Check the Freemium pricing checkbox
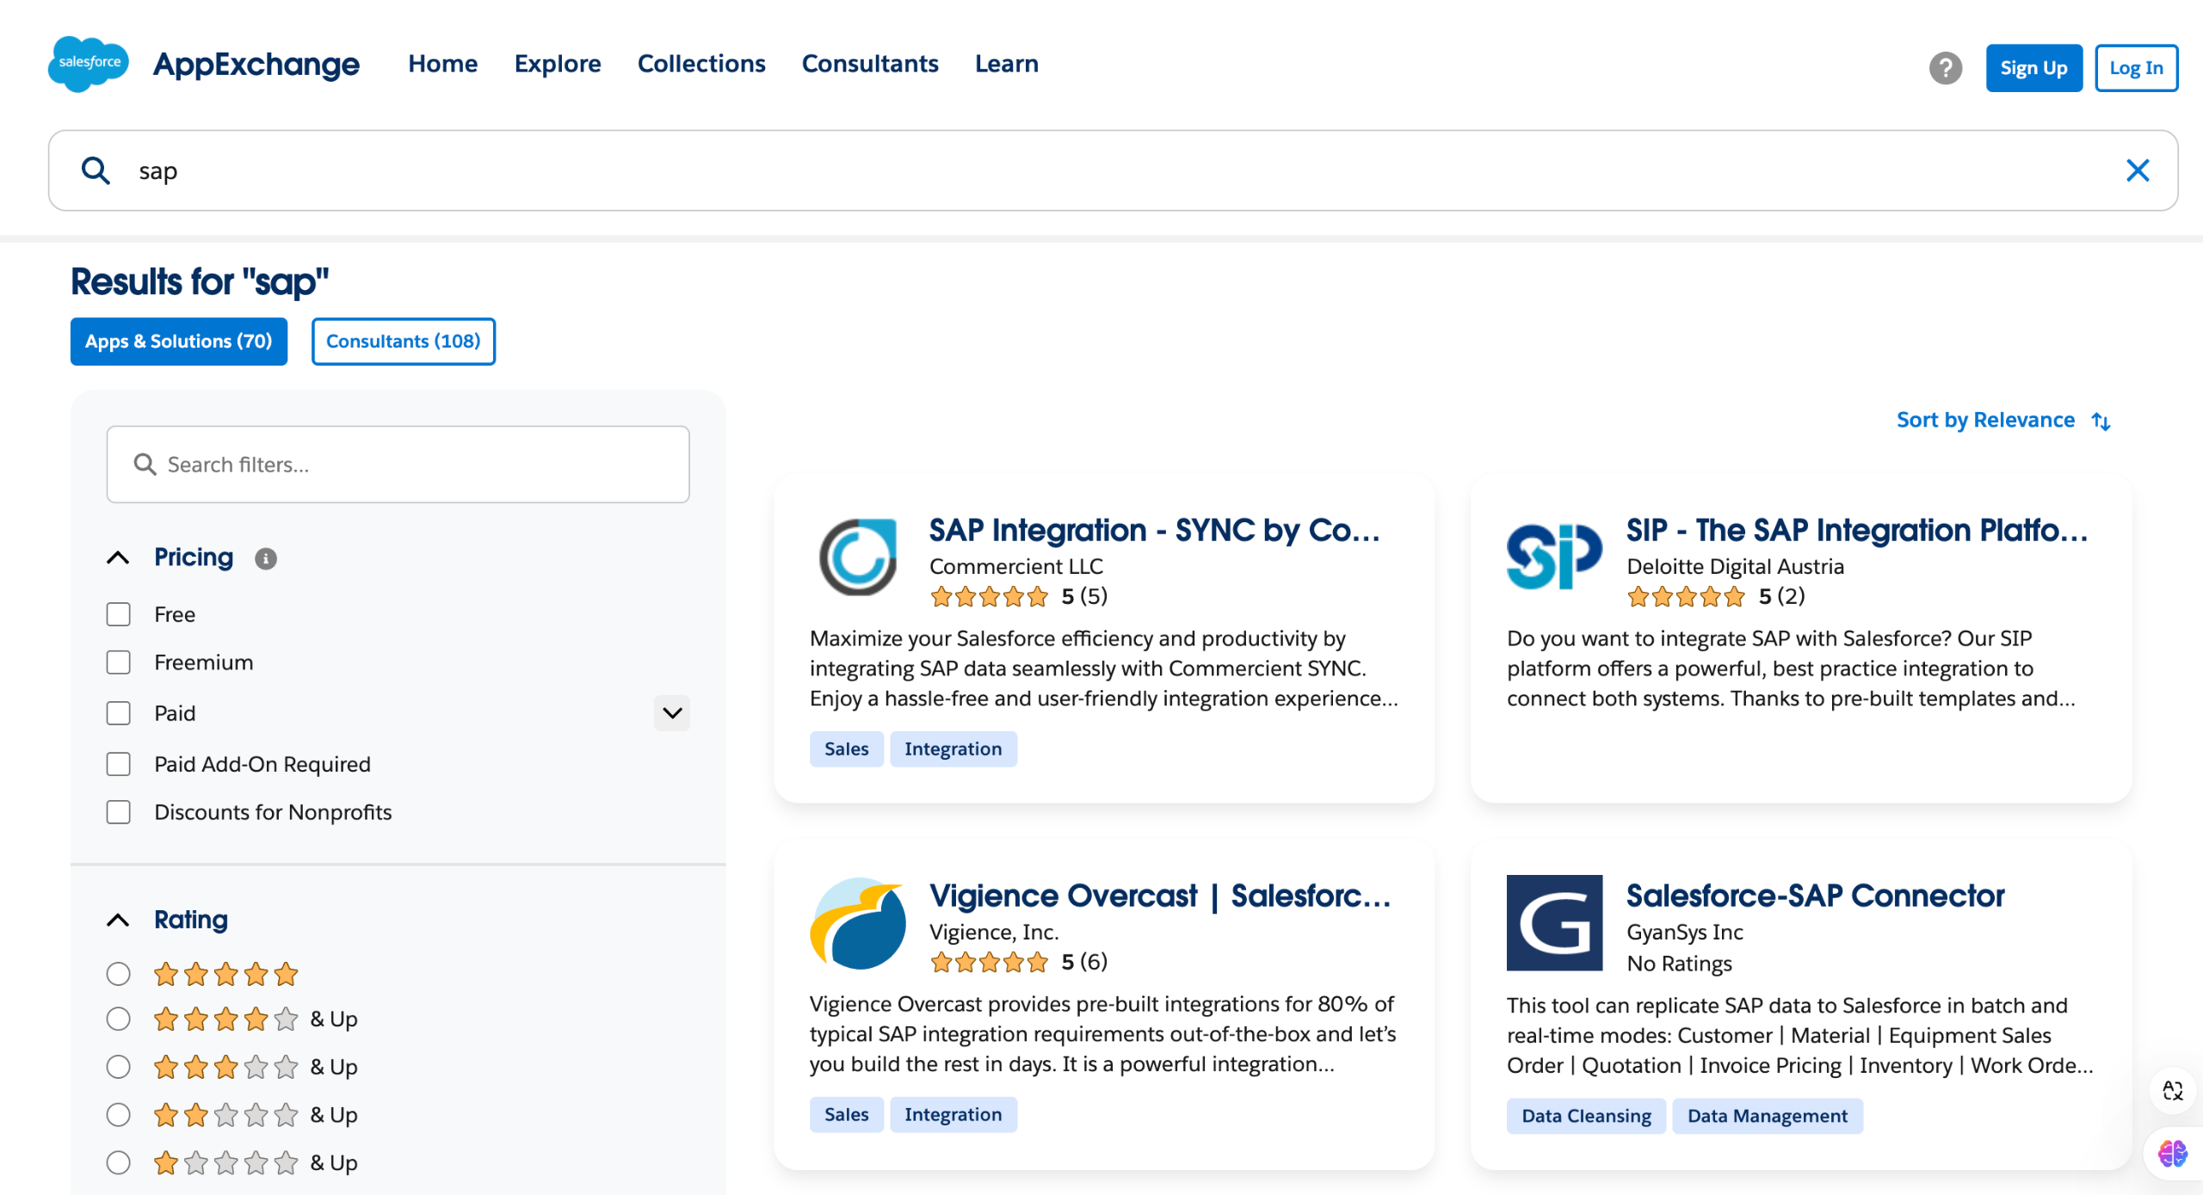Screen dimensions: 2203x1195 pos(118,662)
